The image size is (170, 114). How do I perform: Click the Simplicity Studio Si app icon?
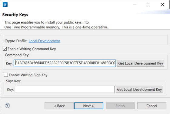tap(5, 5)
